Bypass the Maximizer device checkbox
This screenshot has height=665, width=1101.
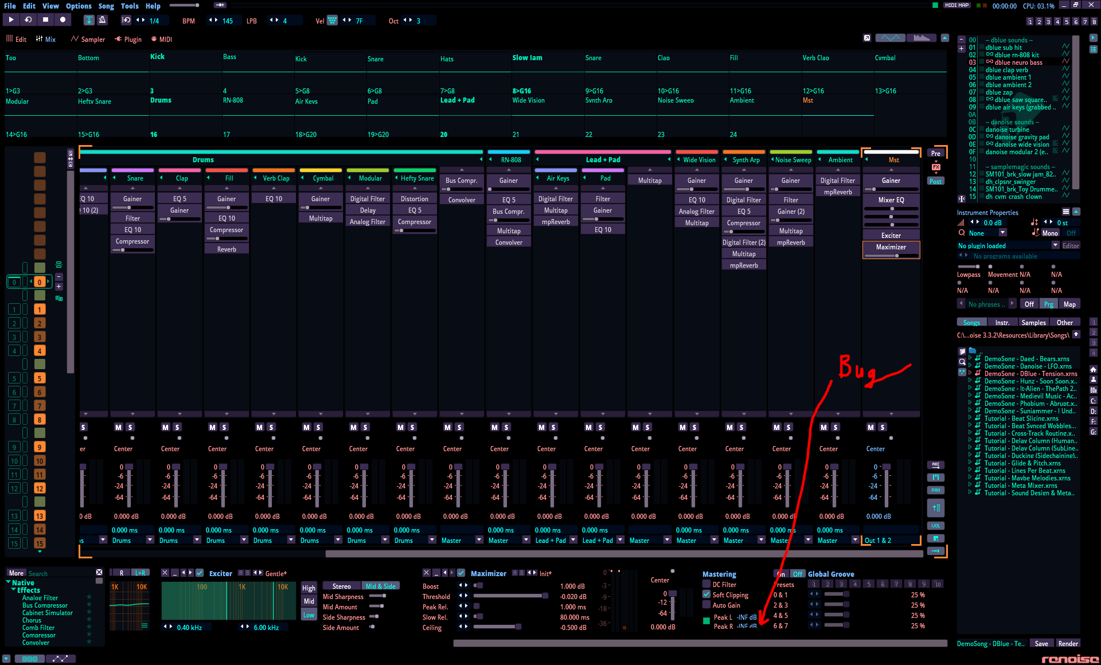[461, 573]
